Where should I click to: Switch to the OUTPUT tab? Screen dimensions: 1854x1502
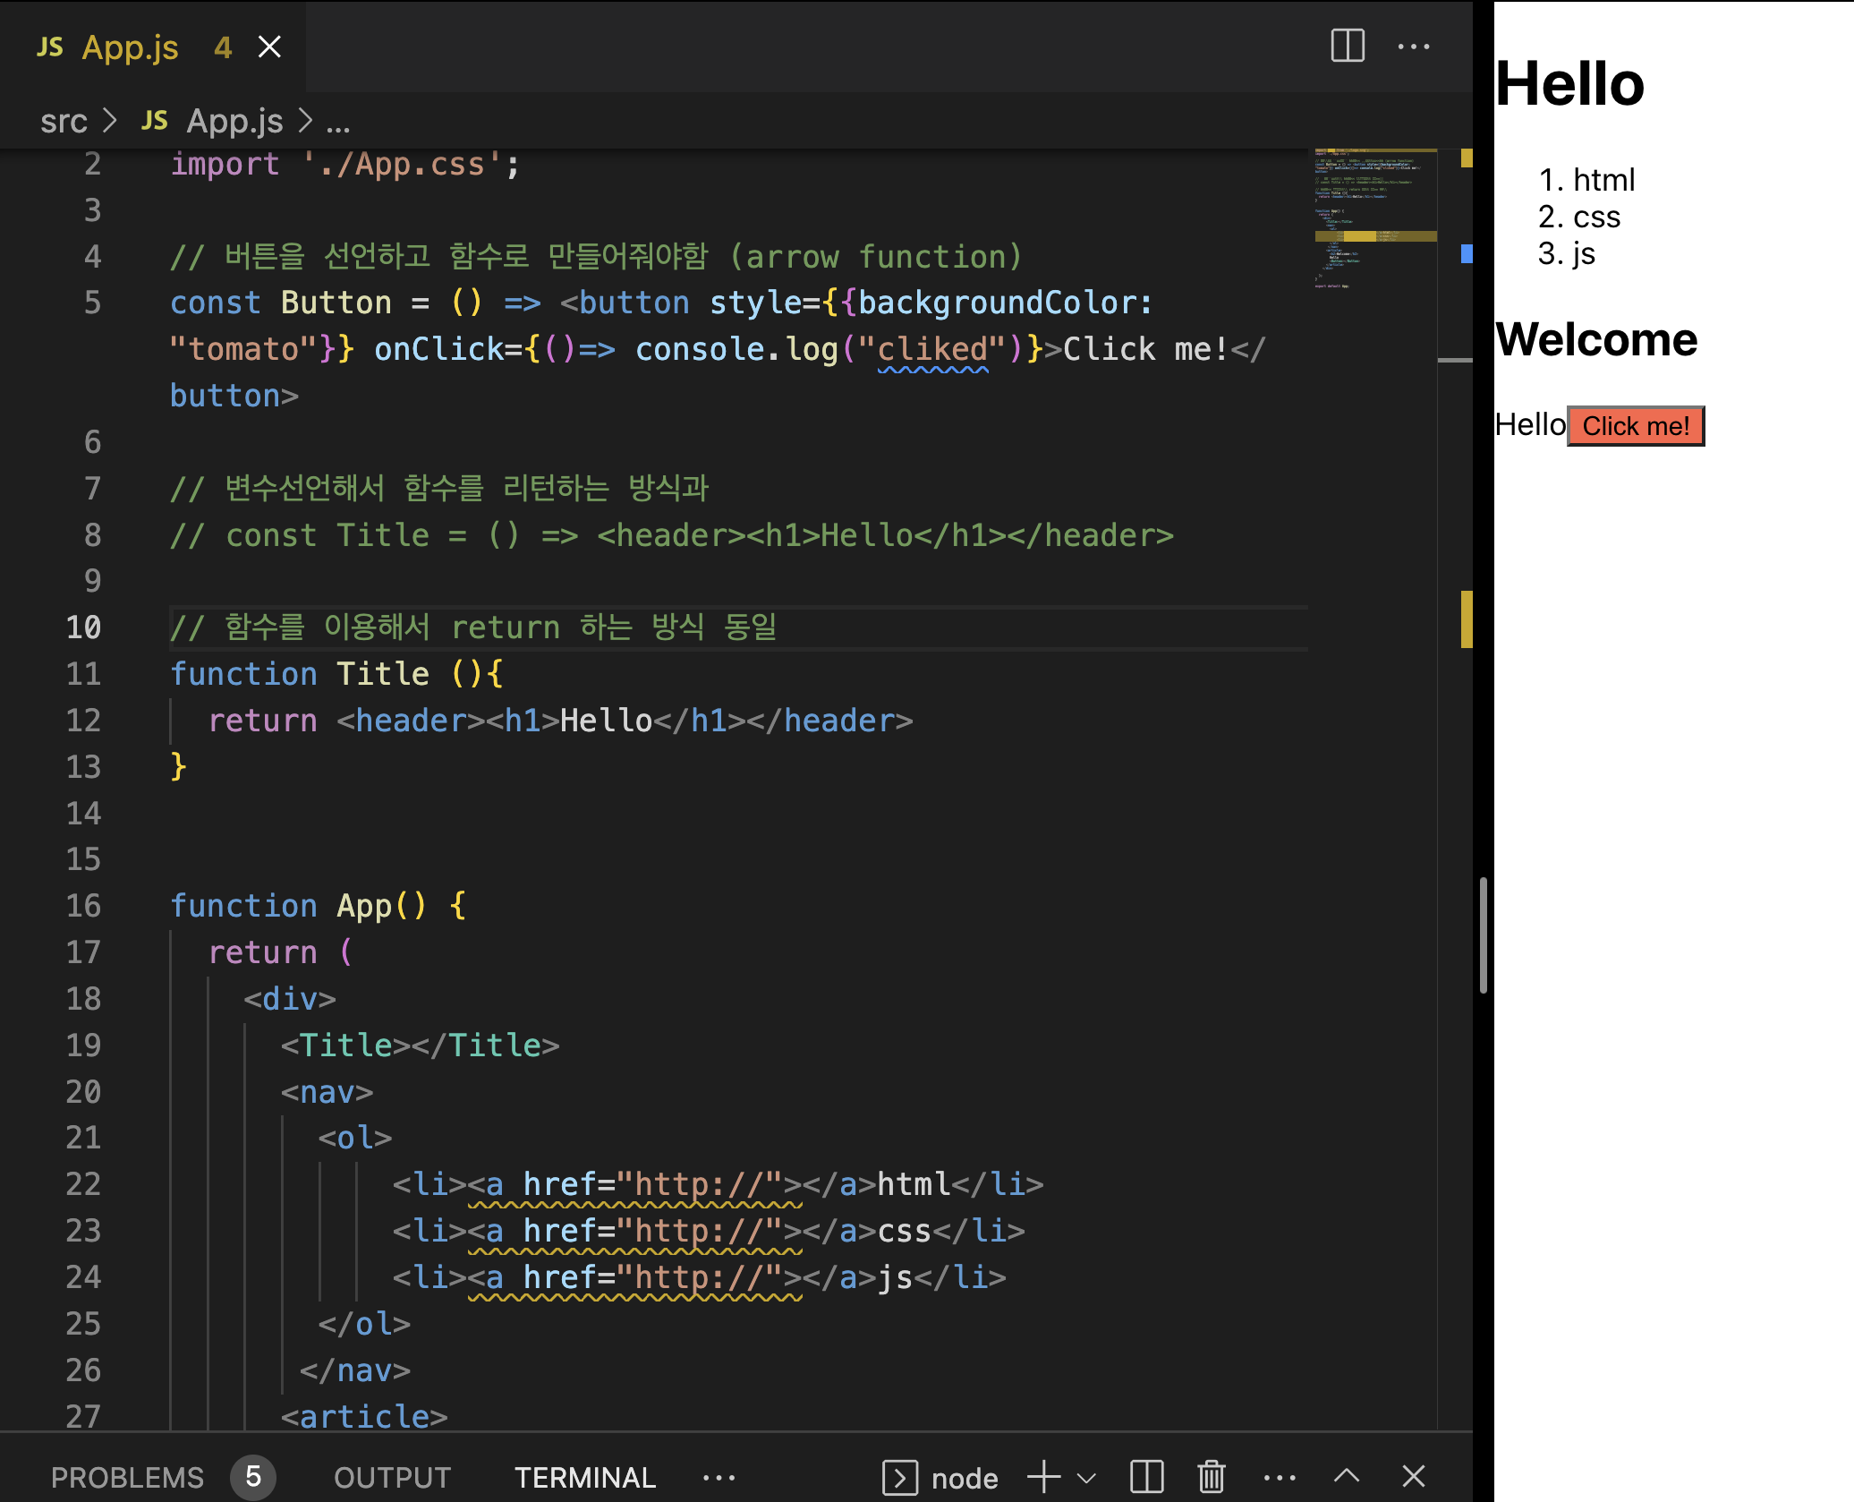pos(392,1478)
